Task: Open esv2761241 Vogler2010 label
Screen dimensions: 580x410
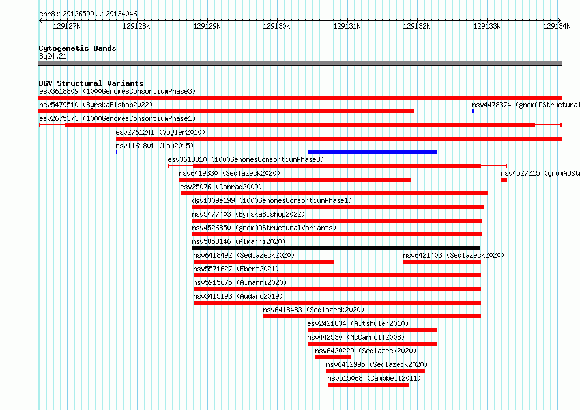Action: [160, 132]
